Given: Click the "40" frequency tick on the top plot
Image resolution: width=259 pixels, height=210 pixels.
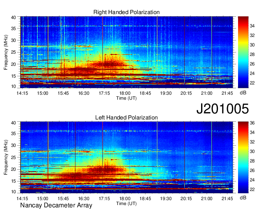Looking at the screenshot, I should 13,17.
